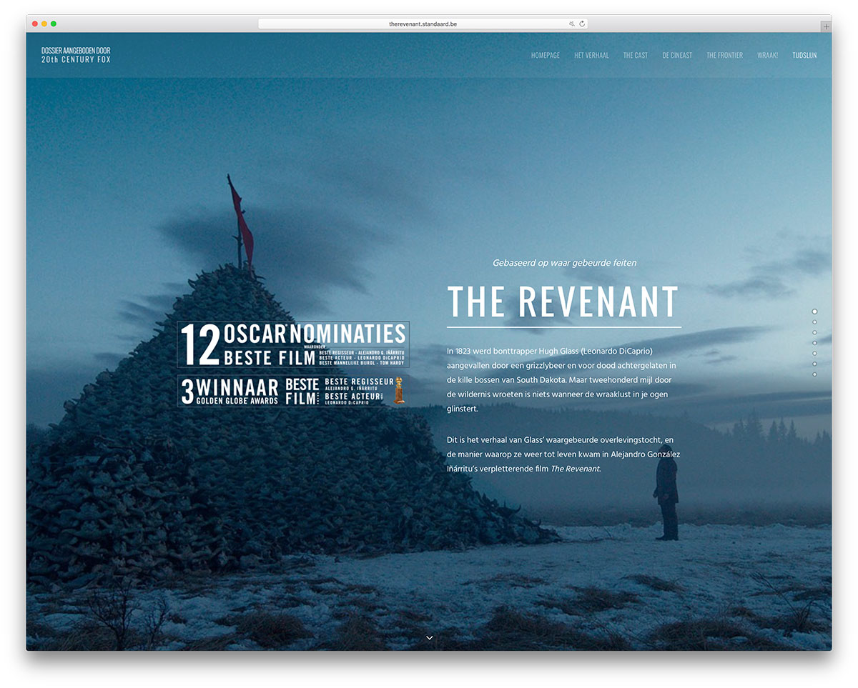The image size is (858, 688).
Task: Click the yellow minimize window button
Action: click(x=44, y=24)
